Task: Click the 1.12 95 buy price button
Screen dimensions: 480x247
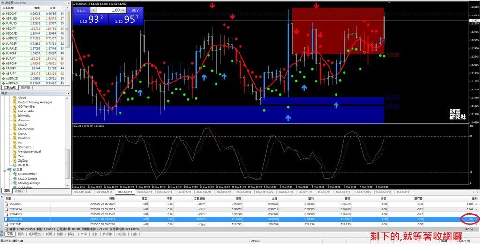Action: pos(126,19)
